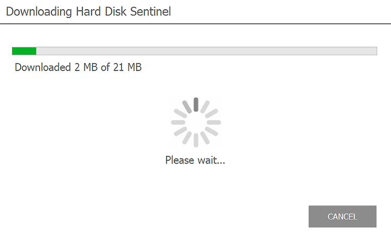Click the far right end of the progress bar

(x=374, y=51)
